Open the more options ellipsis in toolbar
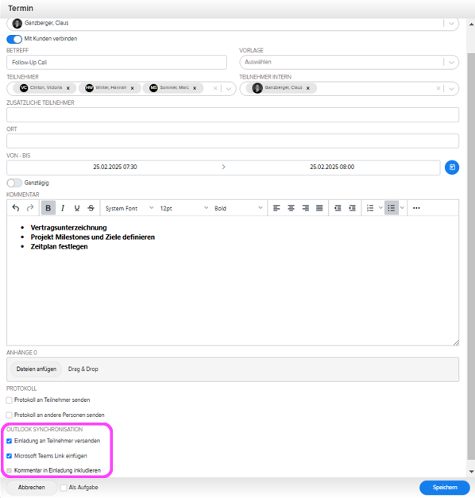This screenshot has width=475, height=498. click(x=416, y=208)
